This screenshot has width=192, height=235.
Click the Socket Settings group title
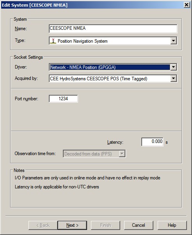click(x=28, y=57)
